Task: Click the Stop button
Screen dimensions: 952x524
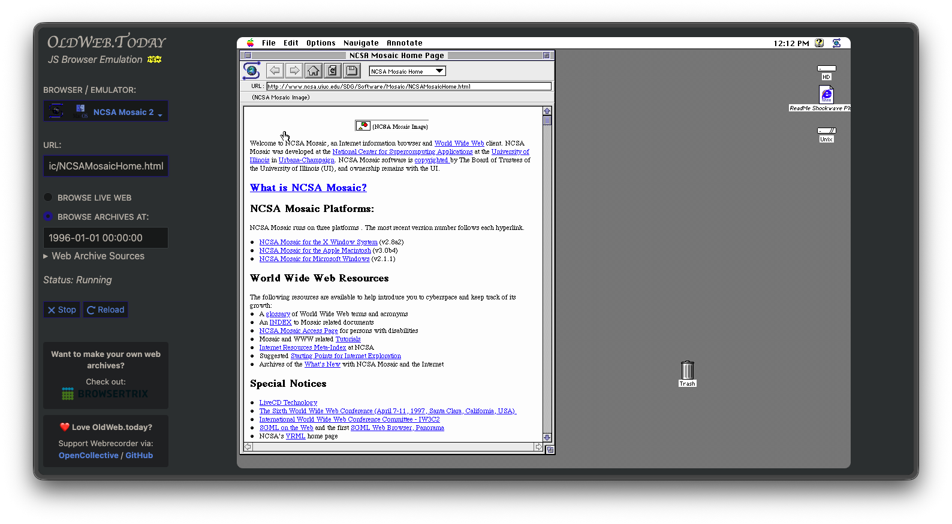Action: (x=62, y=310)
